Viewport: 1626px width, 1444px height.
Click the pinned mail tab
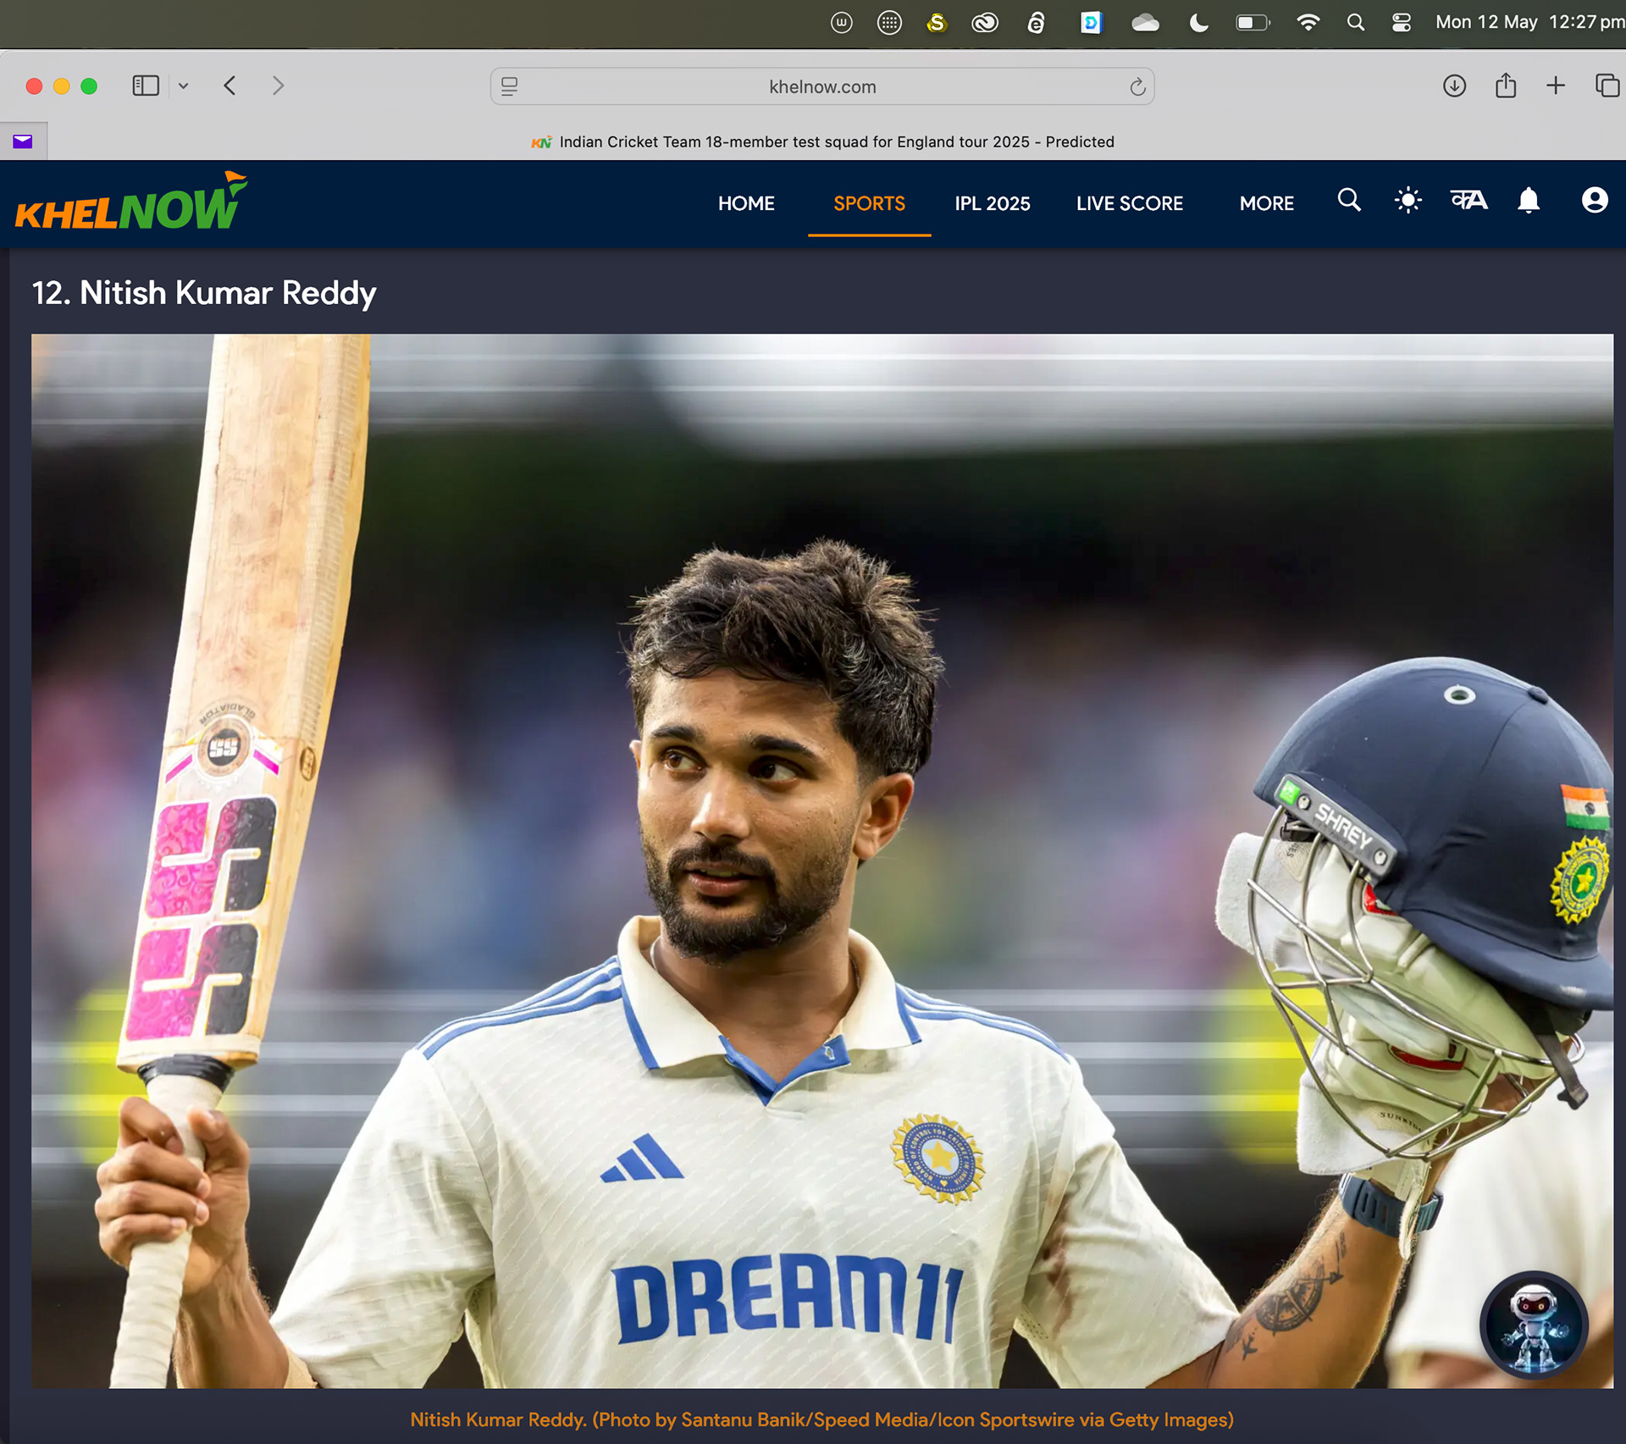click(23, 141)
